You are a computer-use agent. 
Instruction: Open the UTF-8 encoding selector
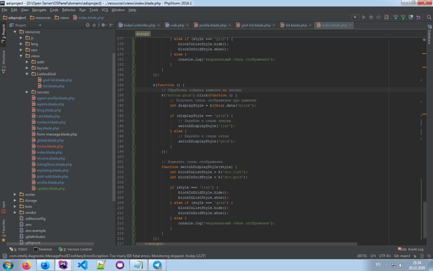385,256
